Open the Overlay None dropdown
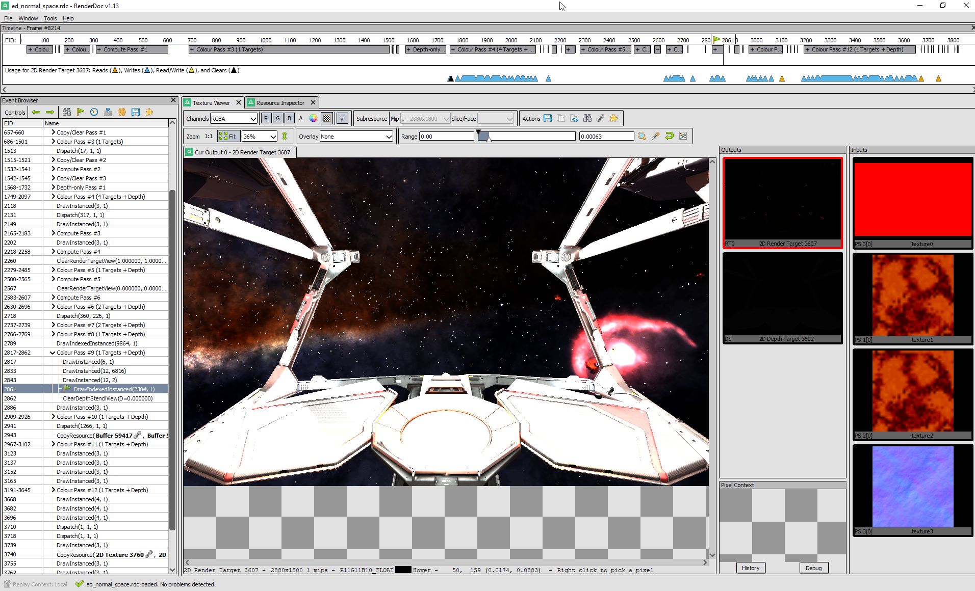 pos(356,136)
